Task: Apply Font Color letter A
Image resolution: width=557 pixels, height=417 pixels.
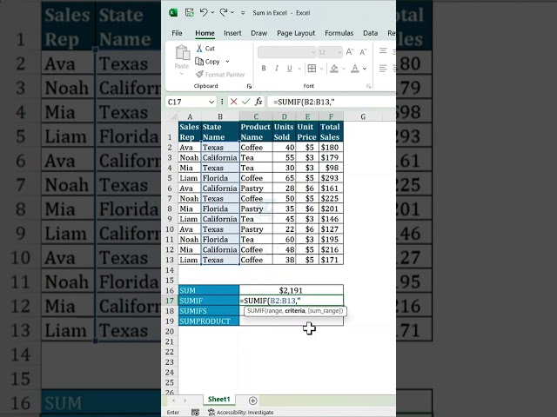Action: (355, 68)
